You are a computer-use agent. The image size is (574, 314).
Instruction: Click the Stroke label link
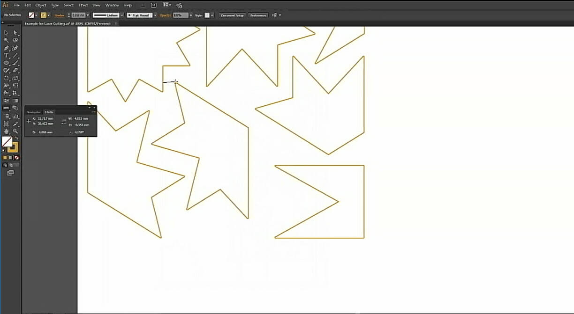click(59, 15)
